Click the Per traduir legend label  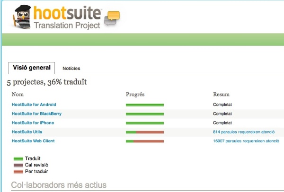click(x=36, y=171)
